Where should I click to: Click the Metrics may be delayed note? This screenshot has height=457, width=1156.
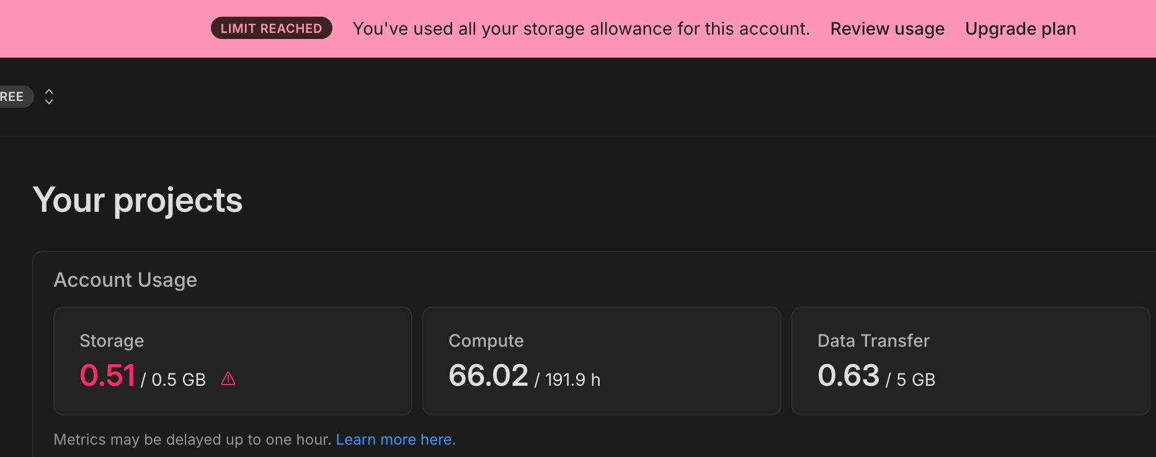pyautogui.click(x=192, y=440)
